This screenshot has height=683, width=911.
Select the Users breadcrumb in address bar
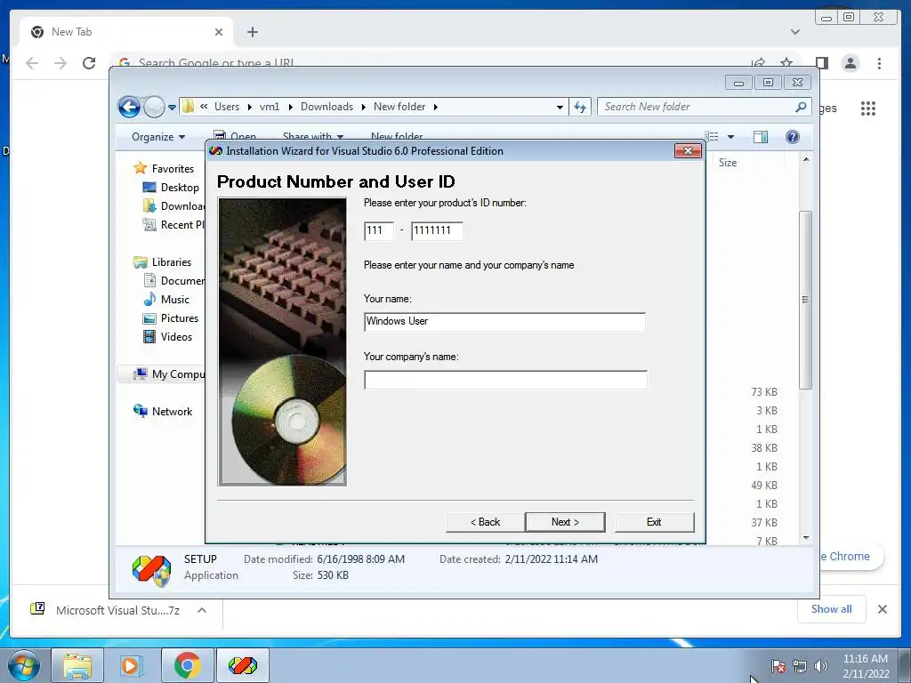[x=227, y=107]
